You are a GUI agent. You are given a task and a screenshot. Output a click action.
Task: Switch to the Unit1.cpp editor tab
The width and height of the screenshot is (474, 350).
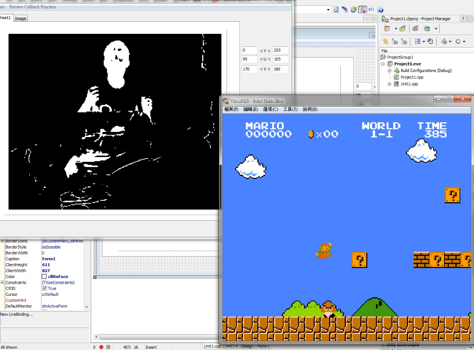coord(212,346)
